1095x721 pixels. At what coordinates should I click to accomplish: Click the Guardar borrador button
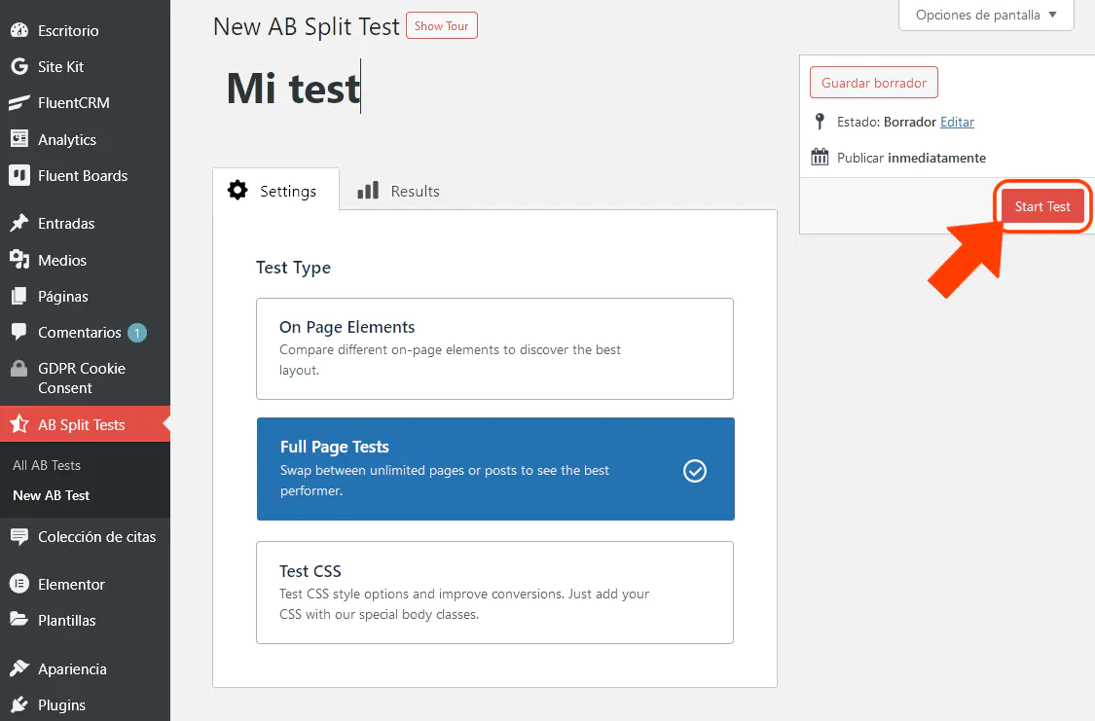873,84
